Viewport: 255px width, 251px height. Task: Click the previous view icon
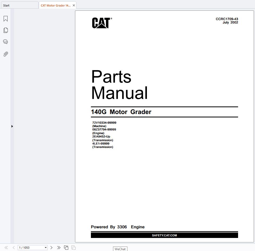66,248
